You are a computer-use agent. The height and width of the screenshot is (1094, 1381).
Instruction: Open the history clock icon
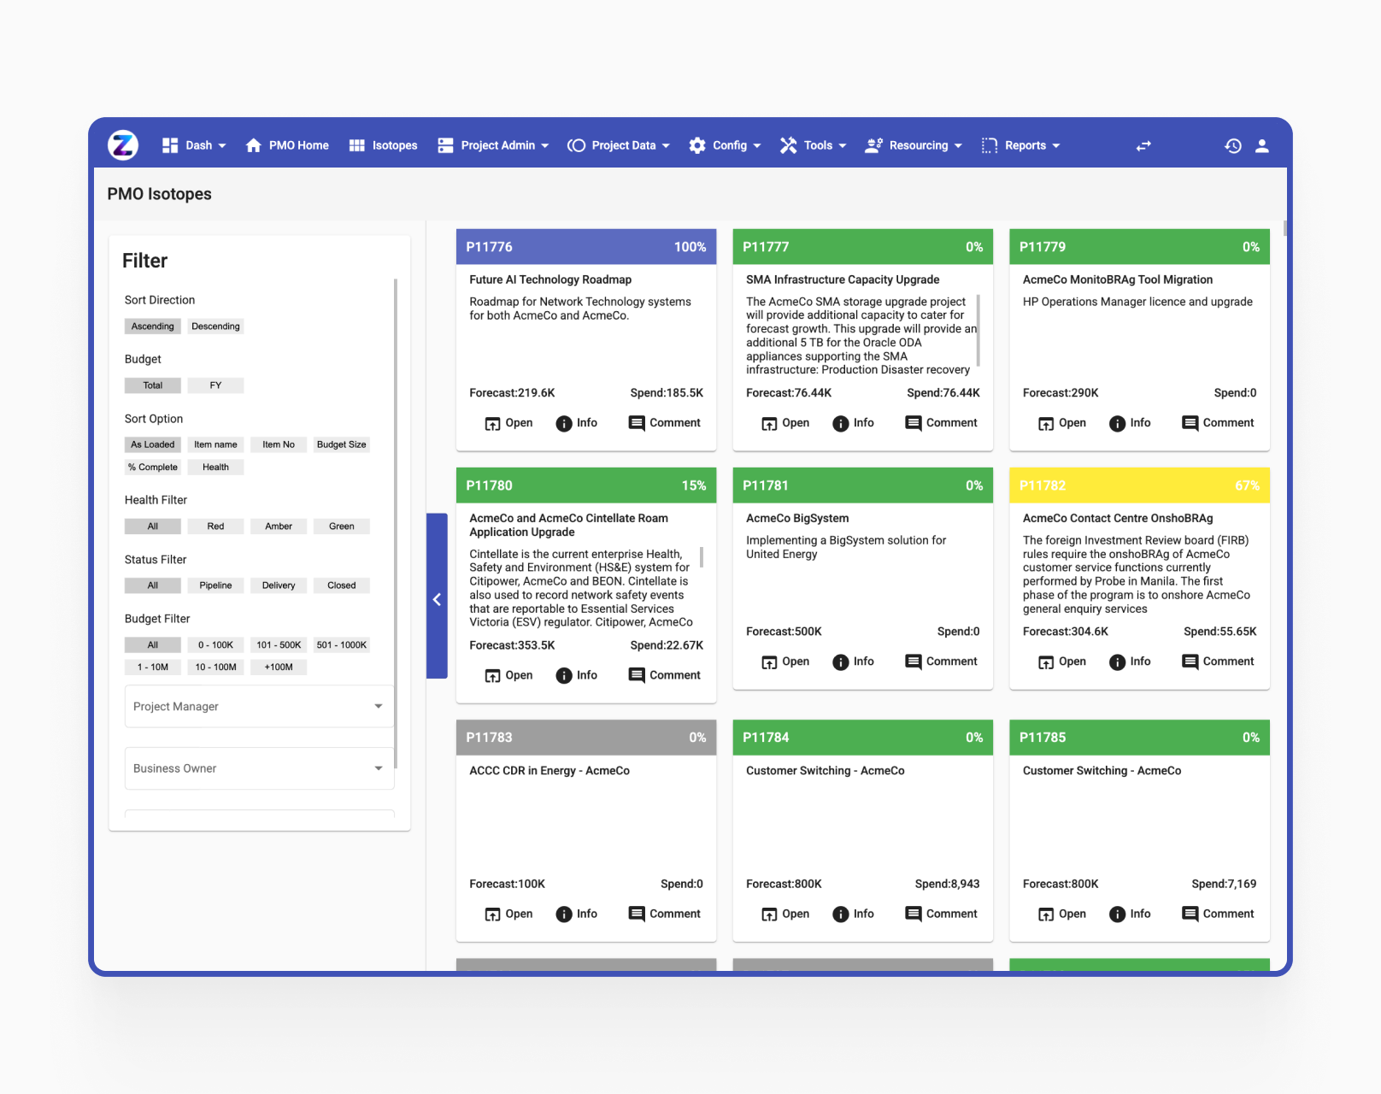click(x=1232, y=146)
